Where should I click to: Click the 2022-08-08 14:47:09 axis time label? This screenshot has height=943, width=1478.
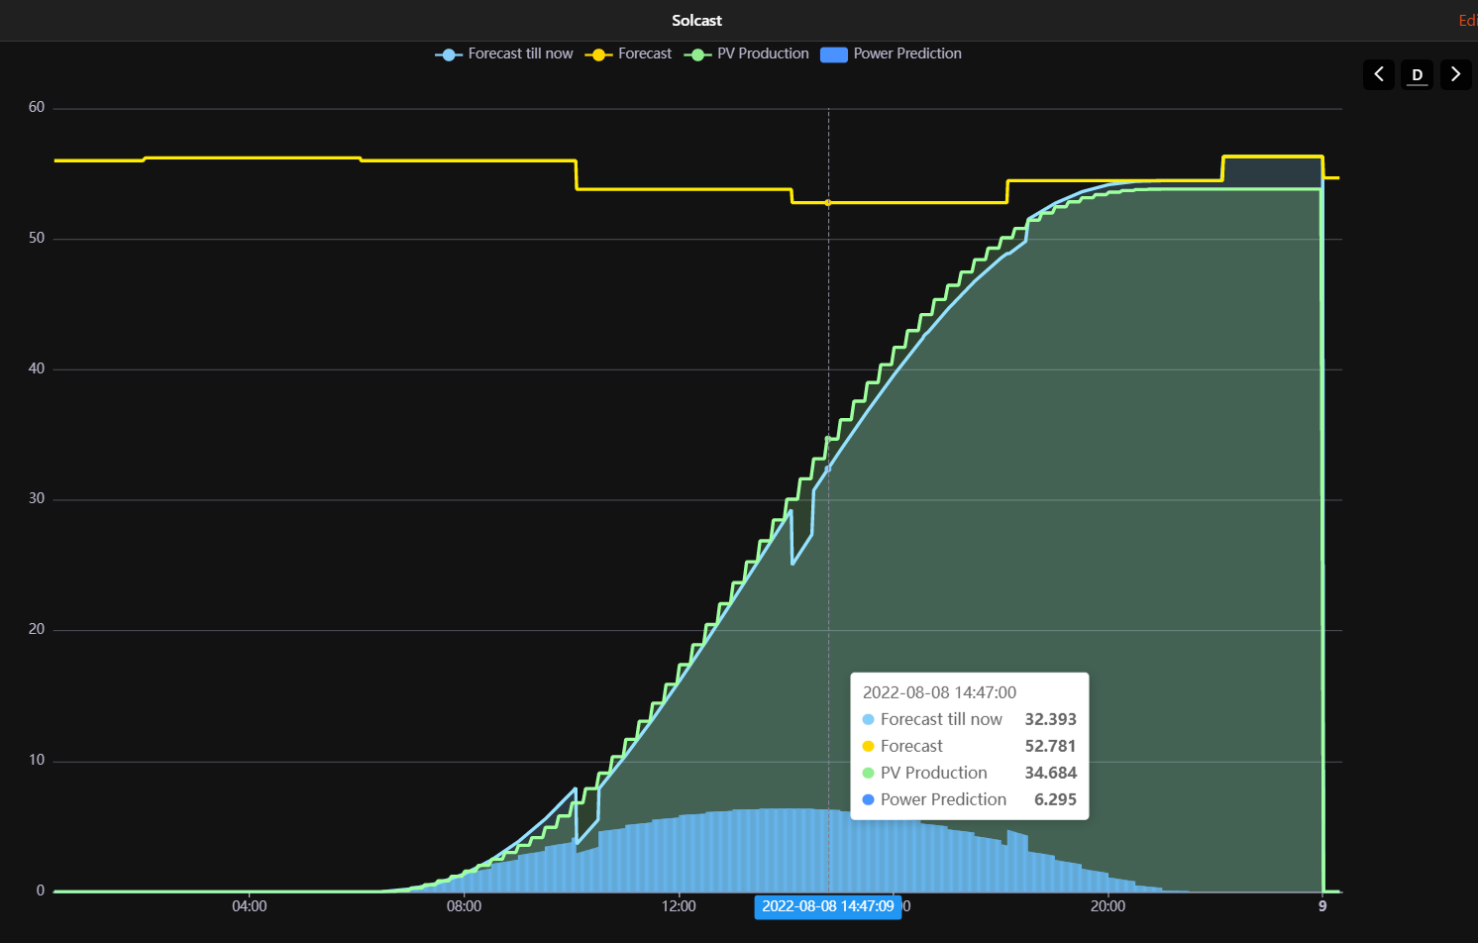pyautogui.click(x=827, y=906)
